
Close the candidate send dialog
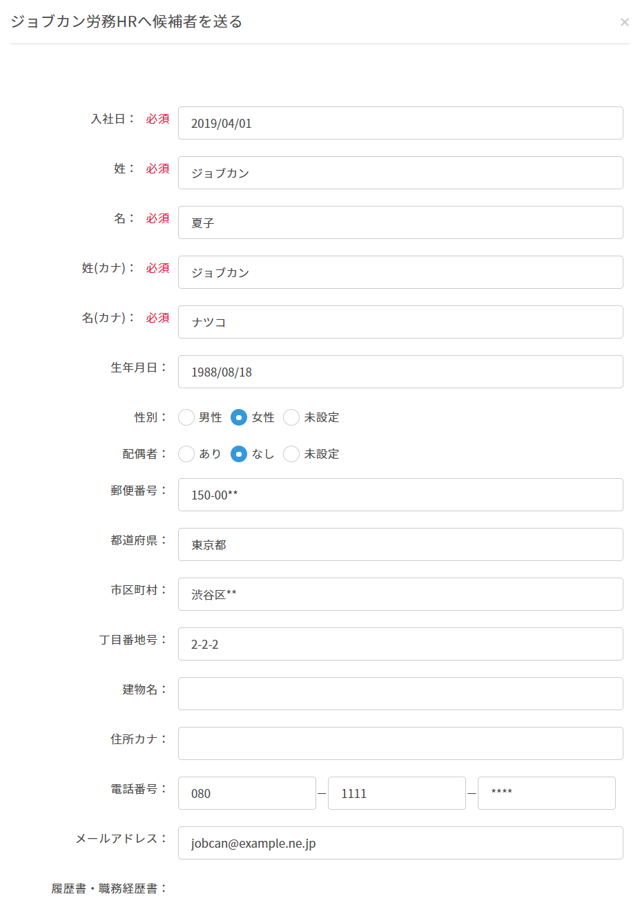tap(624, 22)
